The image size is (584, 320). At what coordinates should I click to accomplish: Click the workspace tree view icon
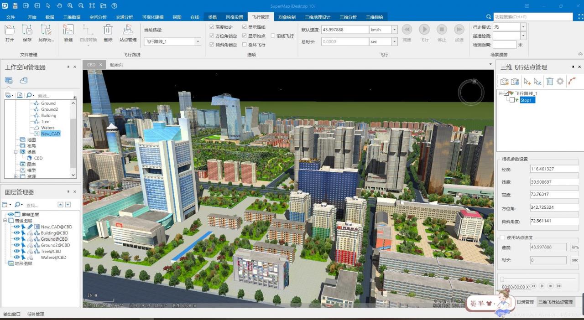point(9,80)
